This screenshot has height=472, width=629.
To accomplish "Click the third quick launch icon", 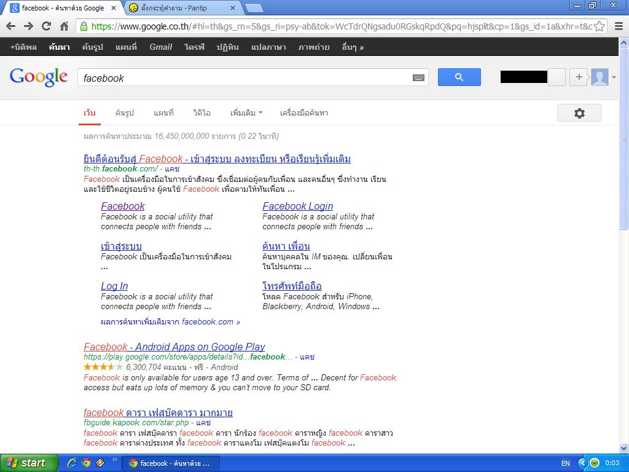I will [x=100, y=463].
